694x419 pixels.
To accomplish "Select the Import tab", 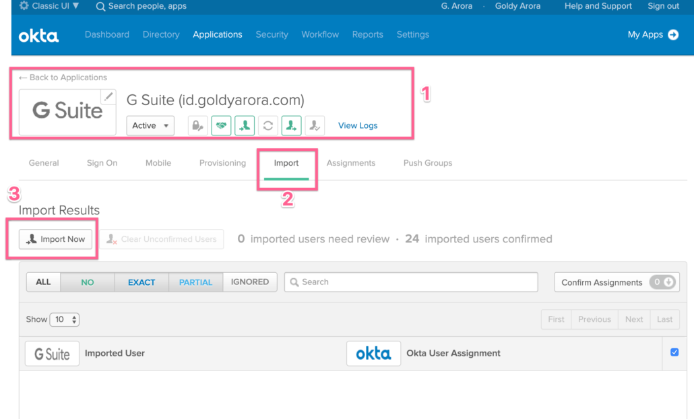I will click(286, 163).
